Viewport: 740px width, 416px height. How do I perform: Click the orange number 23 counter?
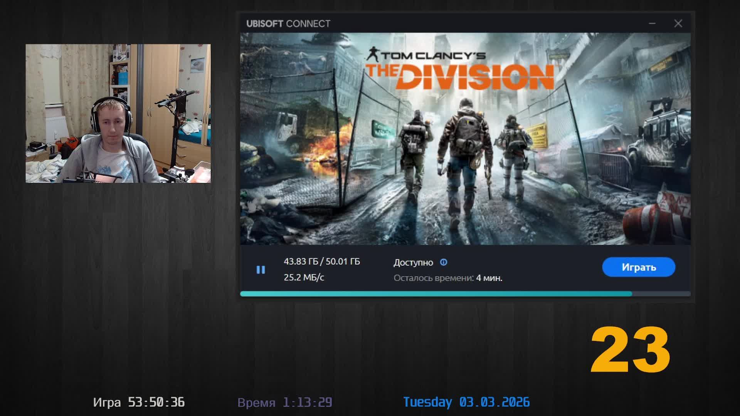click(630, 350)
